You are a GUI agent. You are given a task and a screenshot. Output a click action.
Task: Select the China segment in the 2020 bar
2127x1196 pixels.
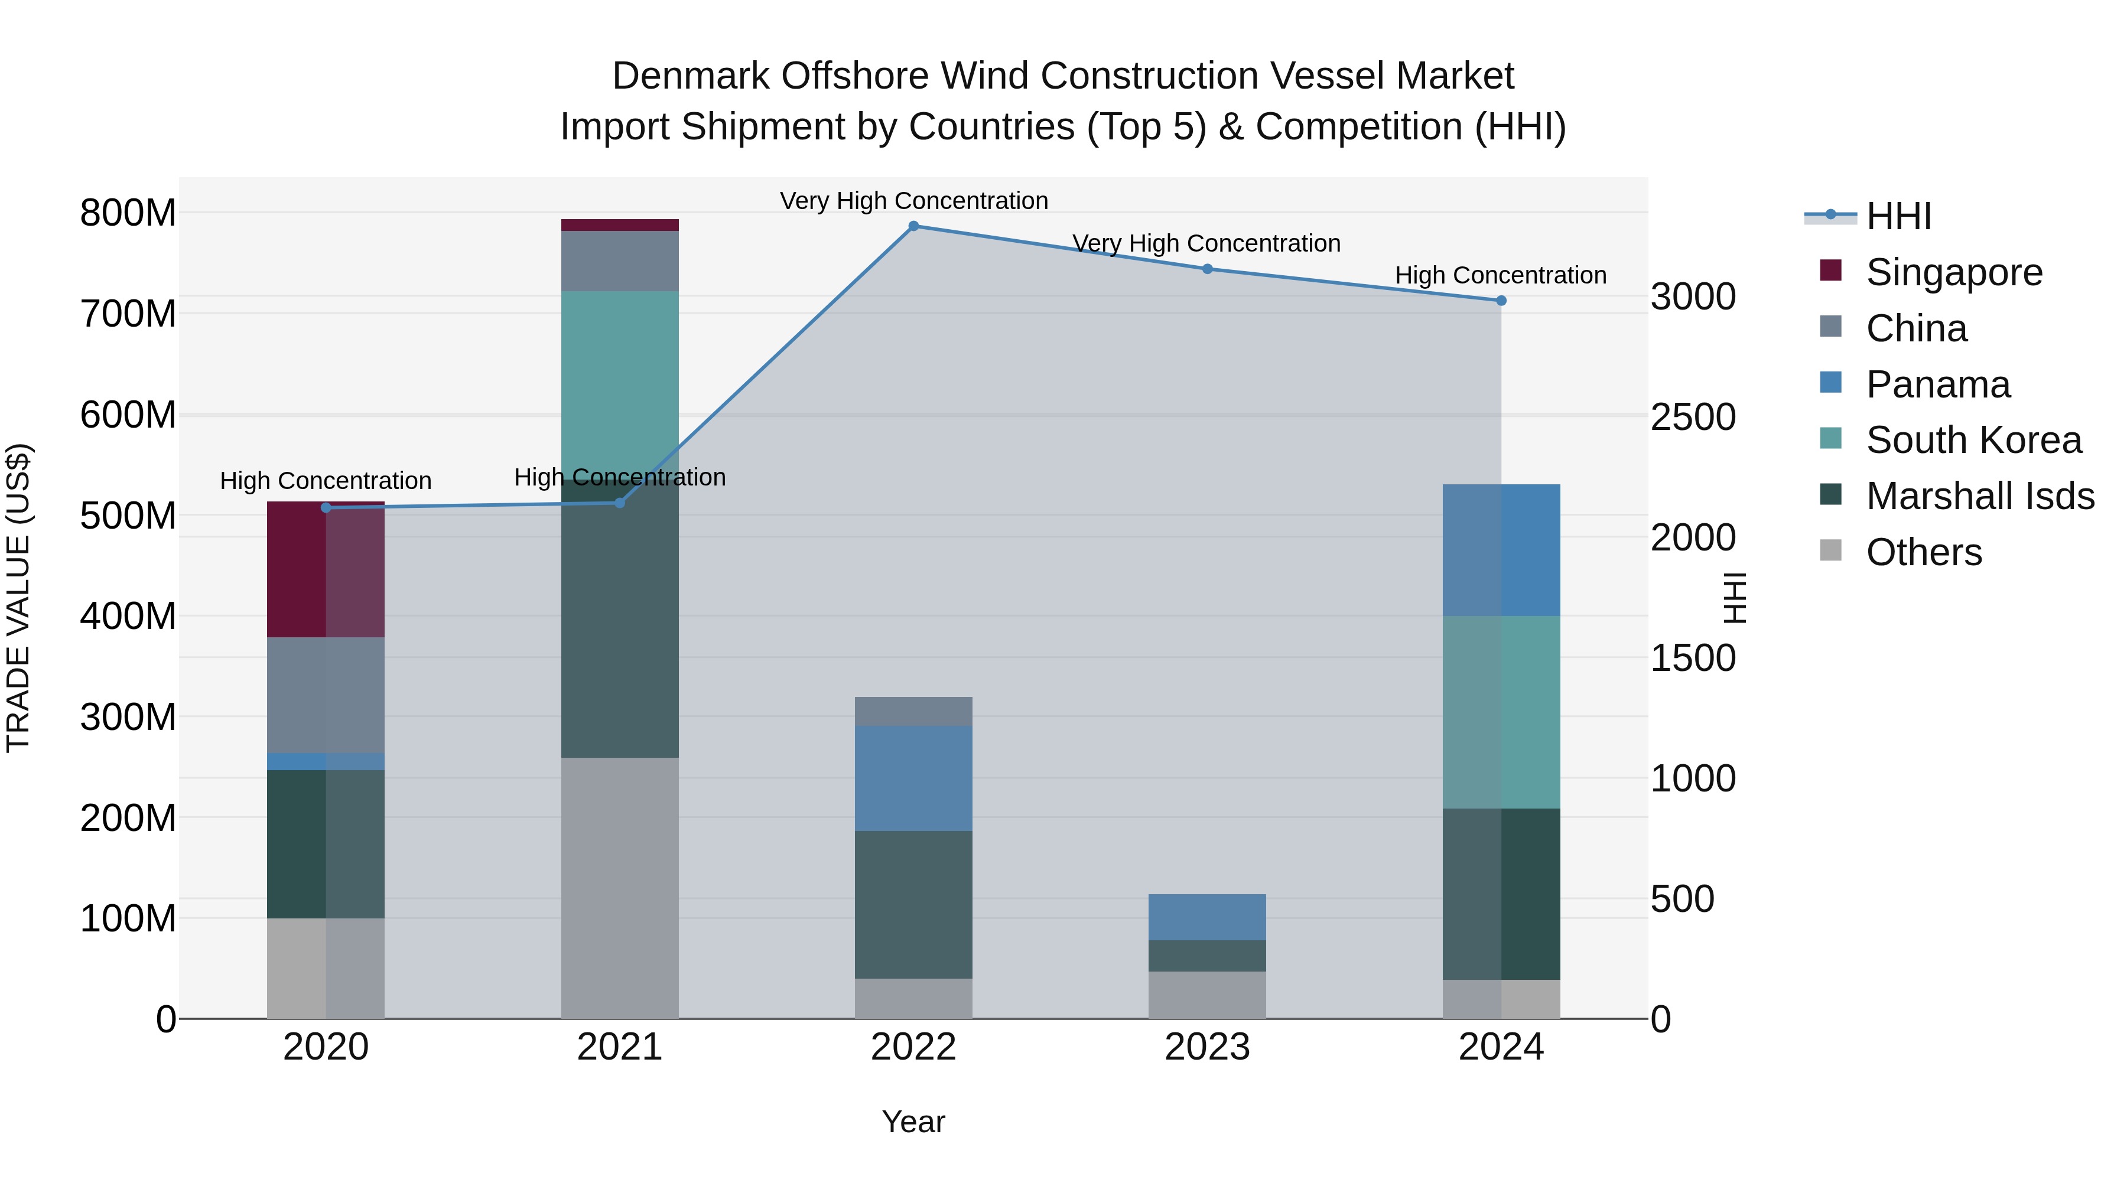(x=326, y=695)
